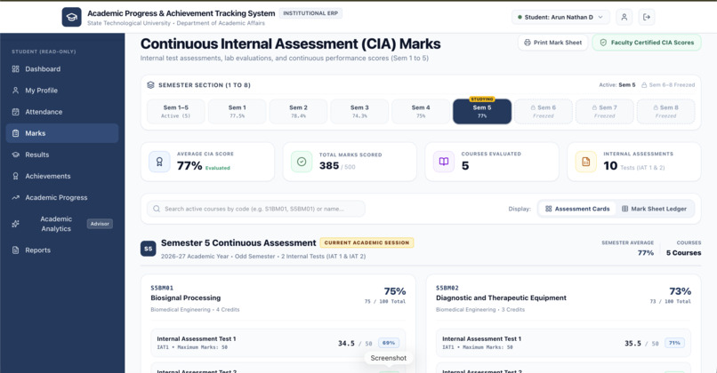
Task: Click the frozen Sem 8 tab
Action: [x=665, y=111]
